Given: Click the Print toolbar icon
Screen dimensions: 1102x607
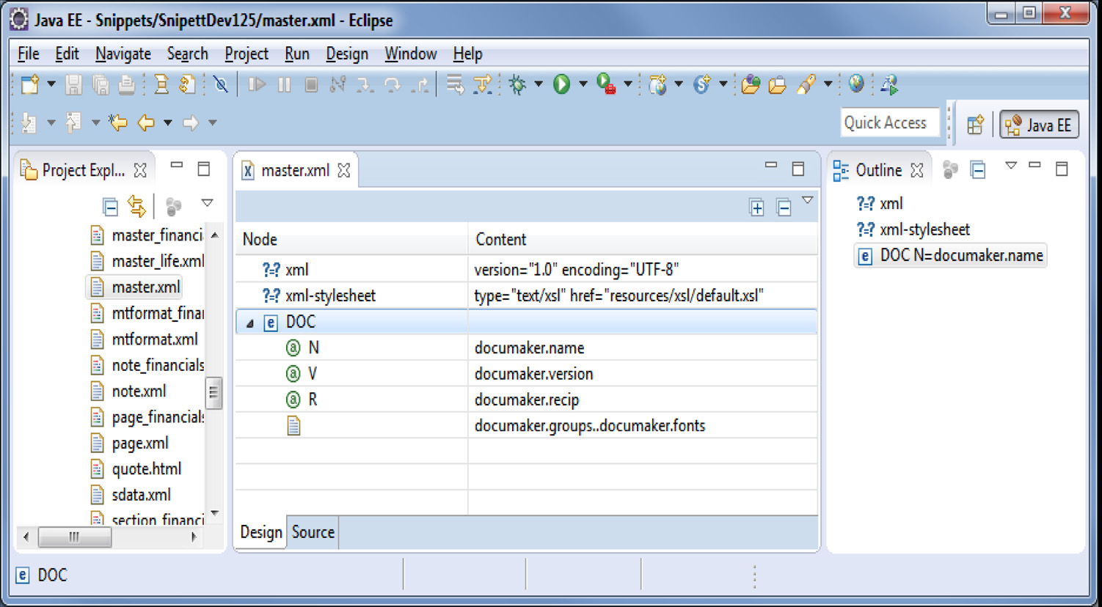Looking at the screenshot, I should [x=126, y=84].
